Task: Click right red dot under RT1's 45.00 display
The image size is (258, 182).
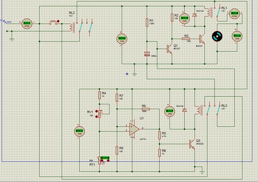Action: [x=108, y=161]
